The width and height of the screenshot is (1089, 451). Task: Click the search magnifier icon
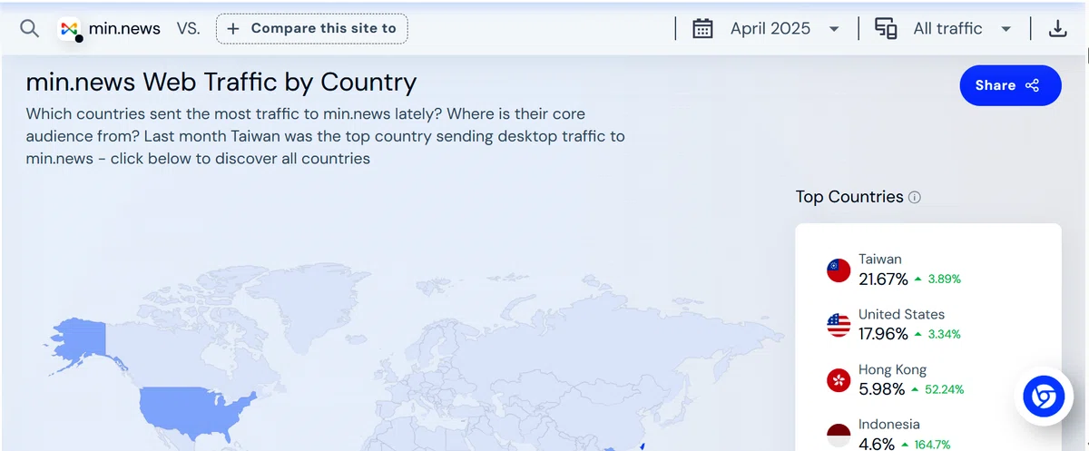pos(30,28)
